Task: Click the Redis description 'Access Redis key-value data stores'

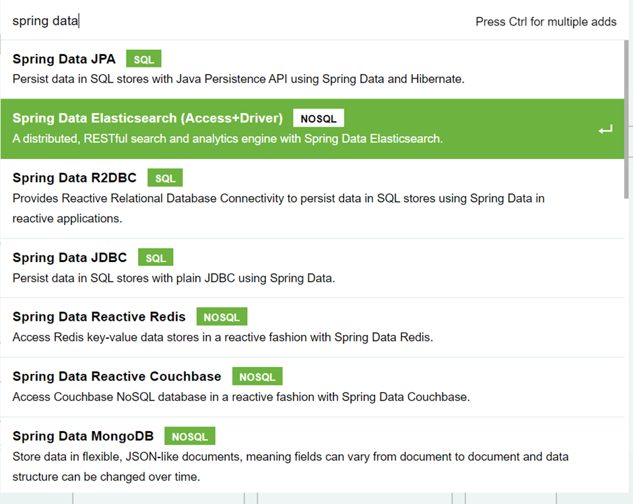Action: [x=223, y=337]
